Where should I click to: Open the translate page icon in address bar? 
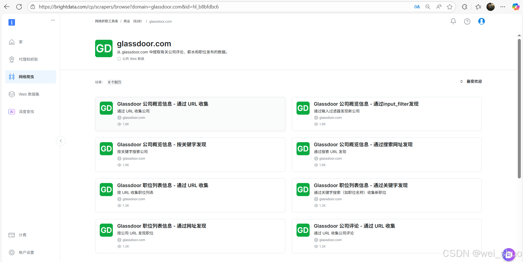pyautogui.click(x=417, y=7)
